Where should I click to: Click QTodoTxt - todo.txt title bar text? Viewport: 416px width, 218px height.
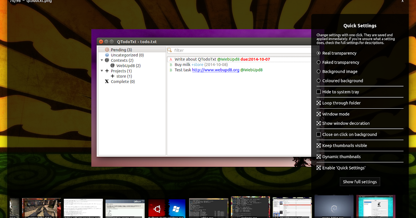pyautogui.click(x=137, y=42)
